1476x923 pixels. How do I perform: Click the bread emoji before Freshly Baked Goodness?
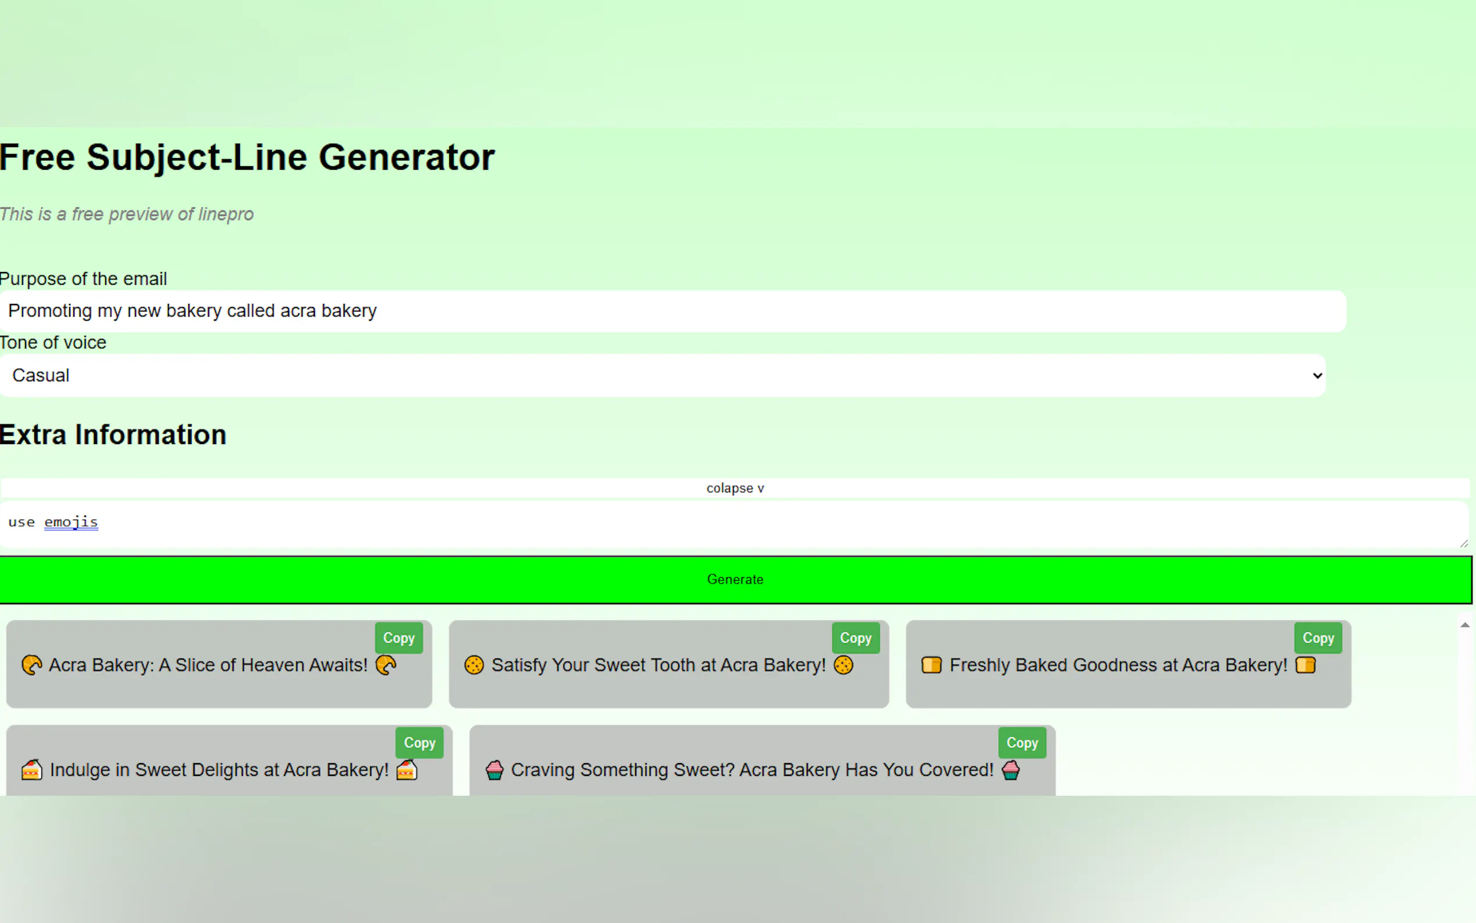click(x=931, y=665)
